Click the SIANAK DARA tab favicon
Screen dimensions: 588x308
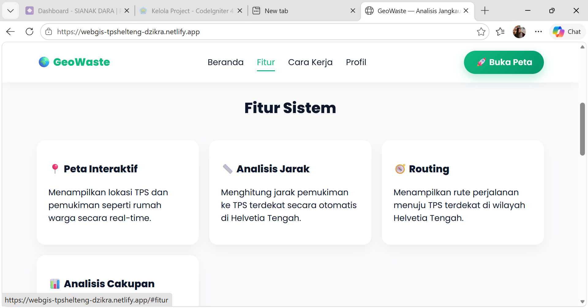(30, 11)
